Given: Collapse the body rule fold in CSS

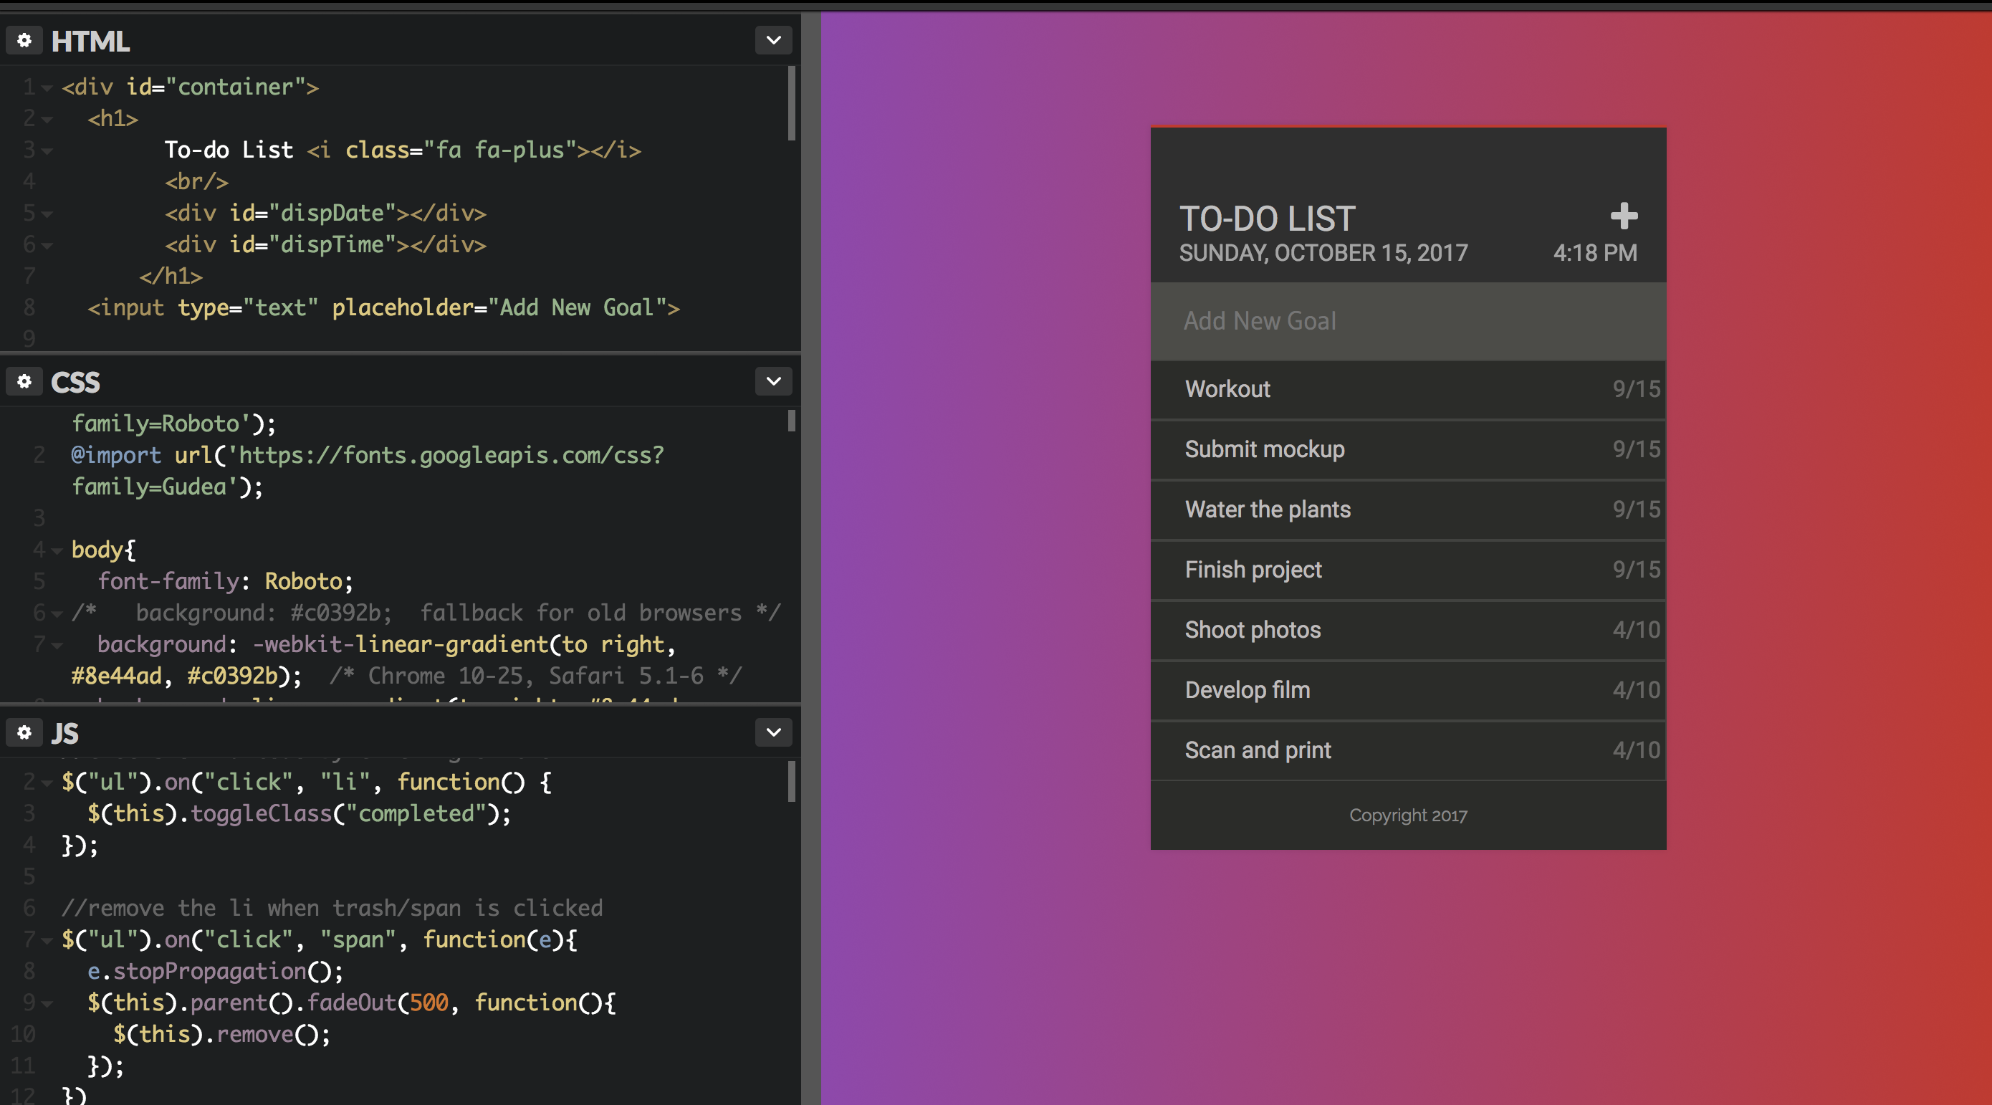Looking at the screenshot, I should pos(57,550).
